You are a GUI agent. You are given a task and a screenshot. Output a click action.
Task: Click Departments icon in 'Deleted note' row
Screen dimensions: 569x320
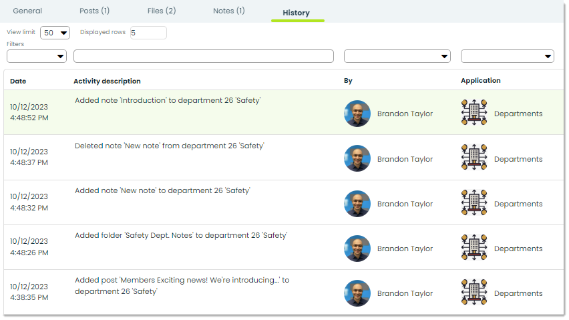(x=474, y=157)
